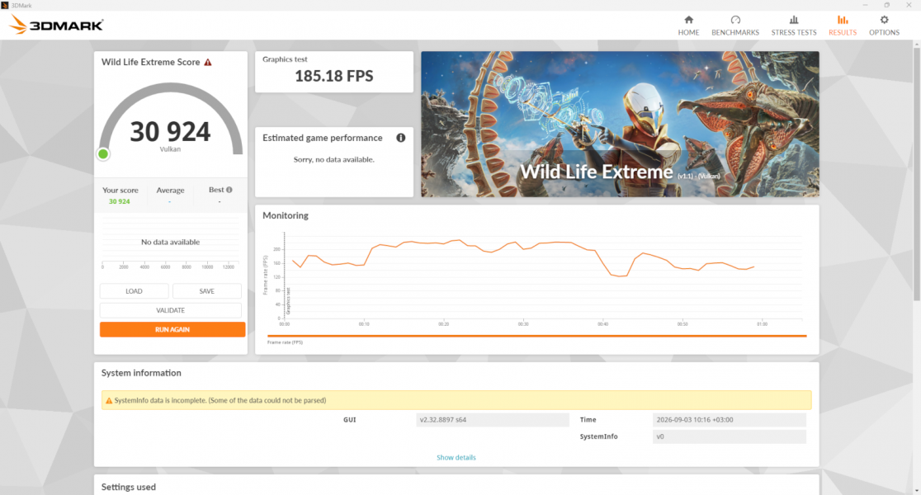
Task: Click the LOAD button
Action: [134, 291]
